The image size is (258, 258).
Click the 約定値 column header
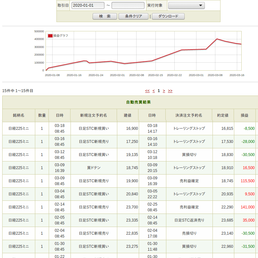(x=222, y=115)
